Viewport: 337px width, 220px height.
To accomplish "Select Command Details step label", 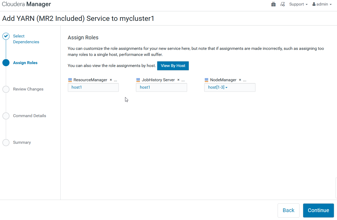I will pyautogui.click(x=30, y=116).
